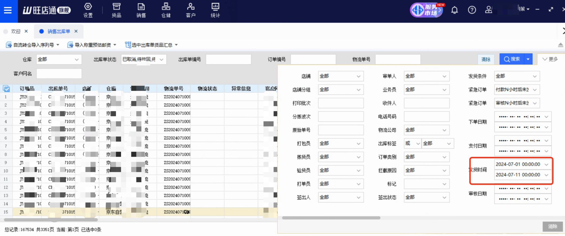Open the 导入称重预估邮资 menu
Screen dimensions: 565x236
92,45
